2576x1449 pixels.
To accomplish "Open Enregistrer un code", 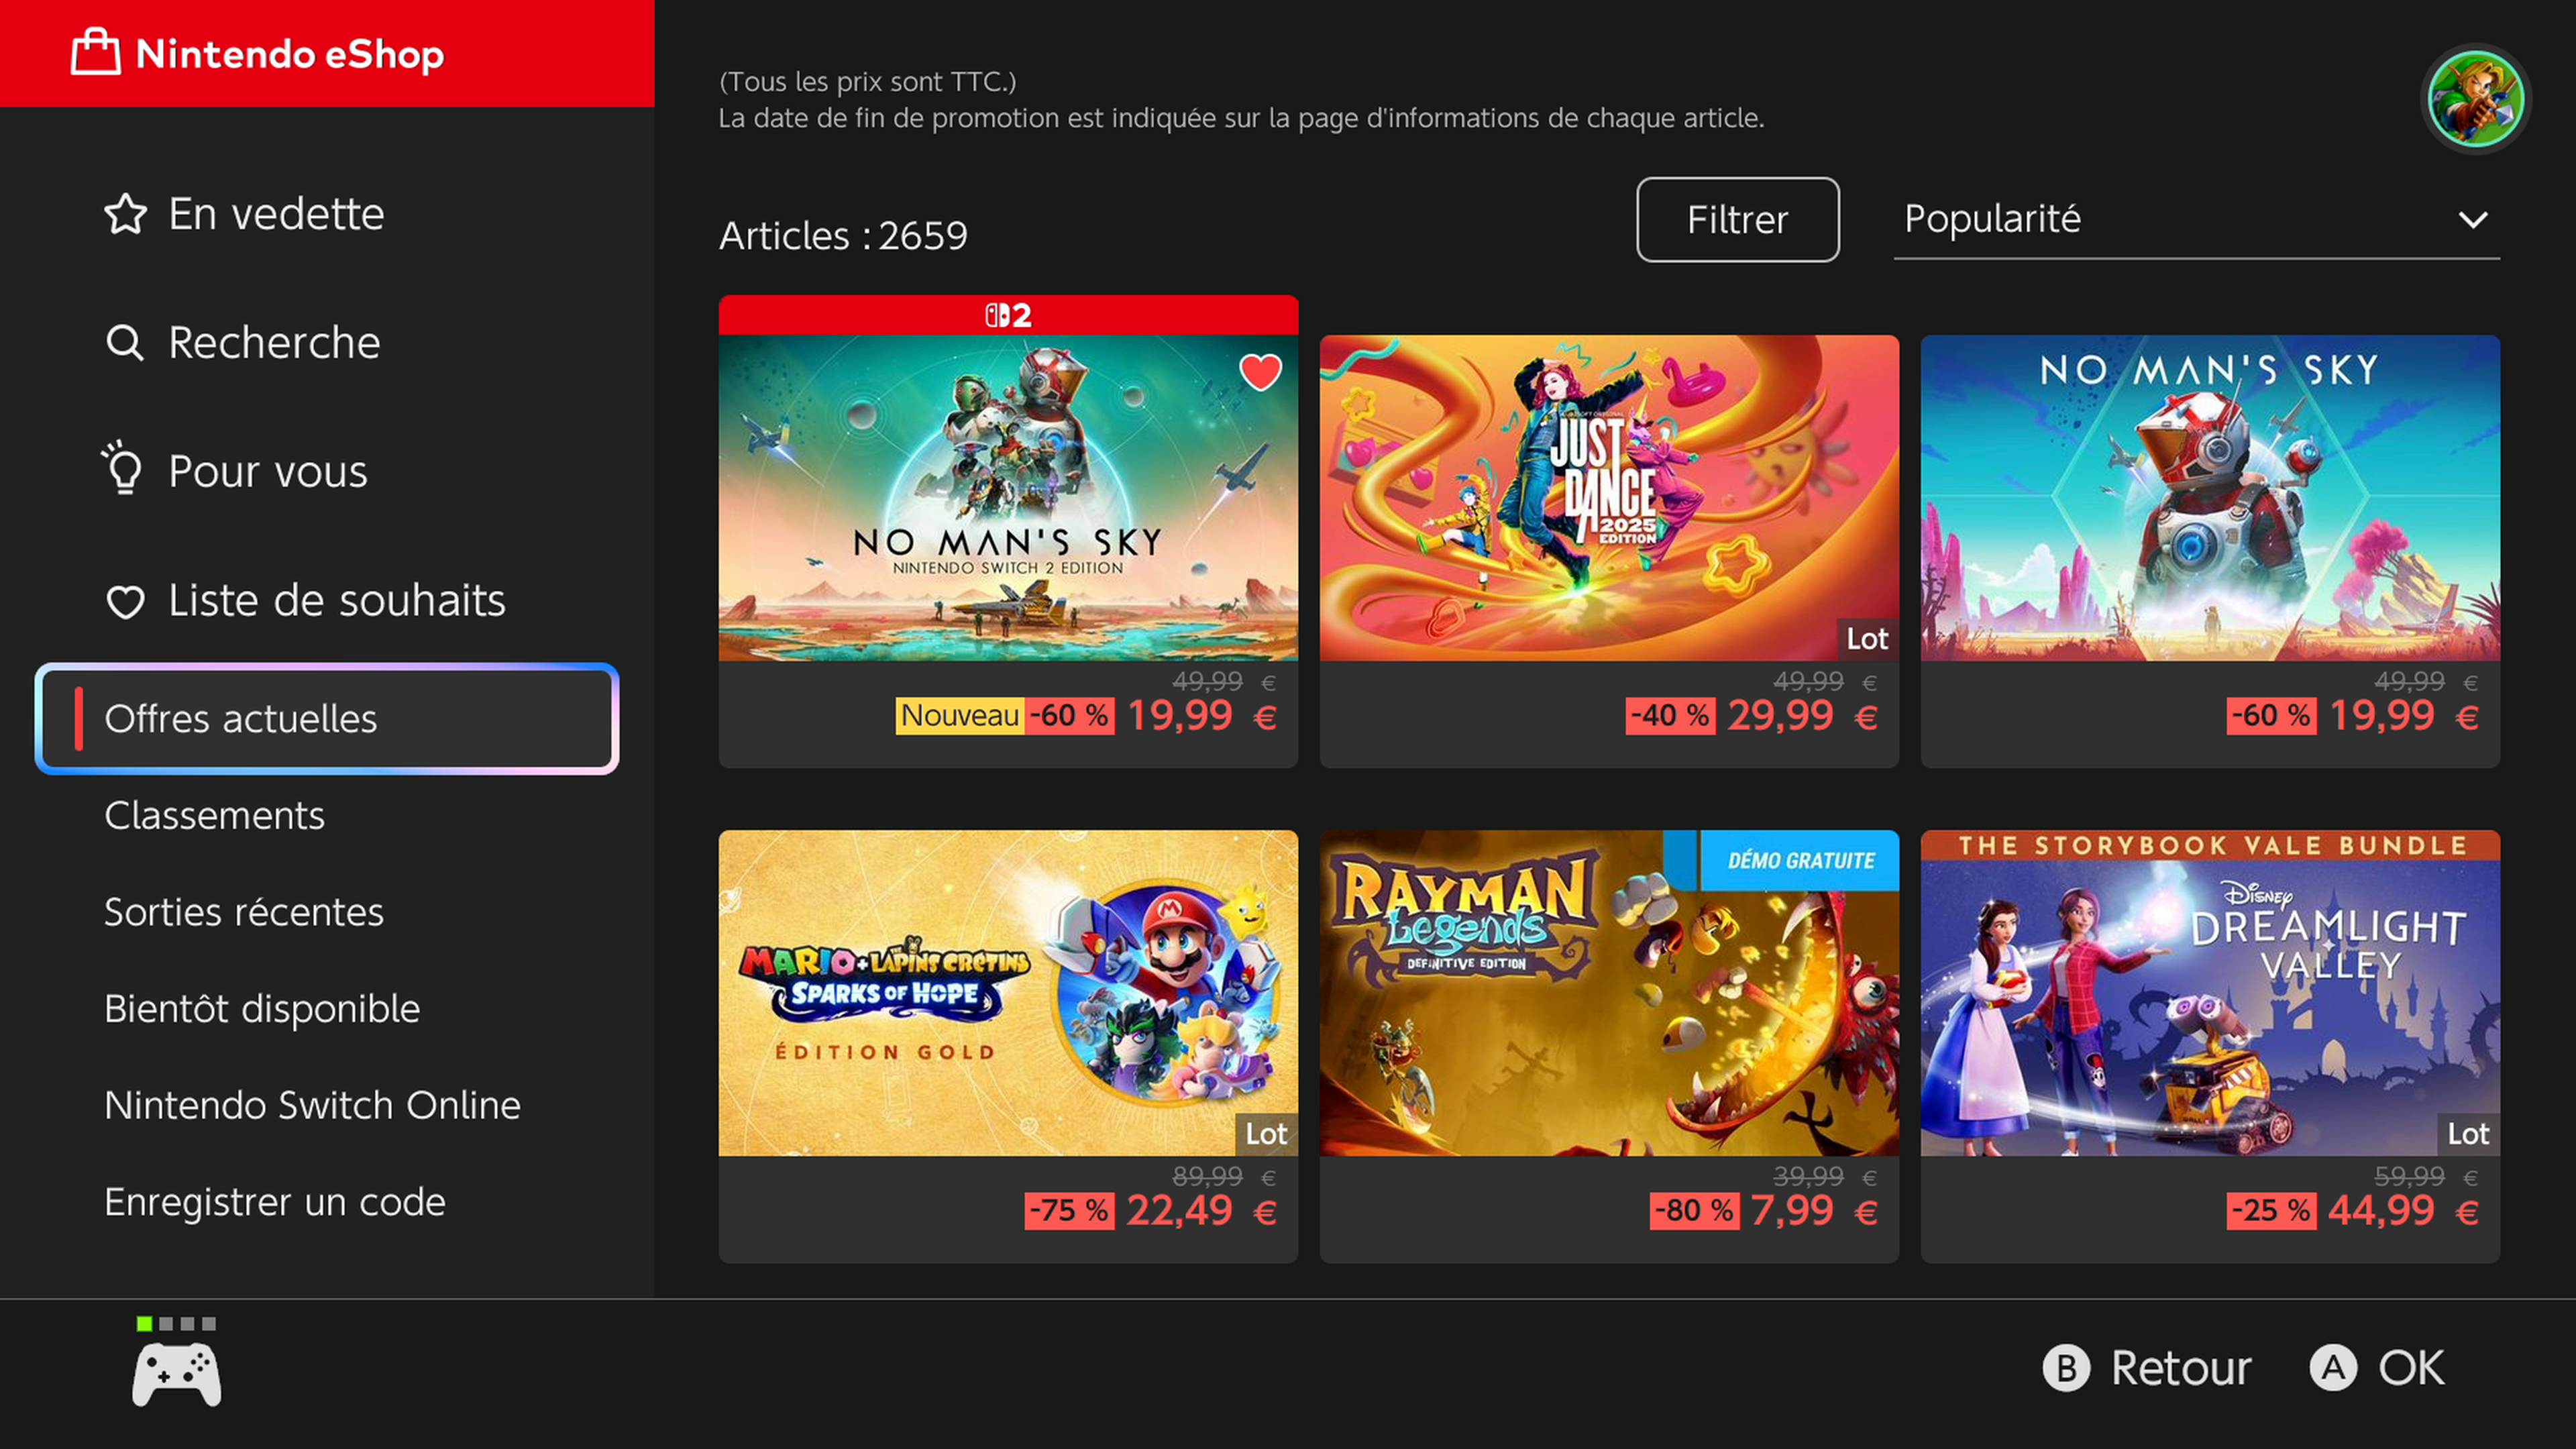I will [275, 1202].
